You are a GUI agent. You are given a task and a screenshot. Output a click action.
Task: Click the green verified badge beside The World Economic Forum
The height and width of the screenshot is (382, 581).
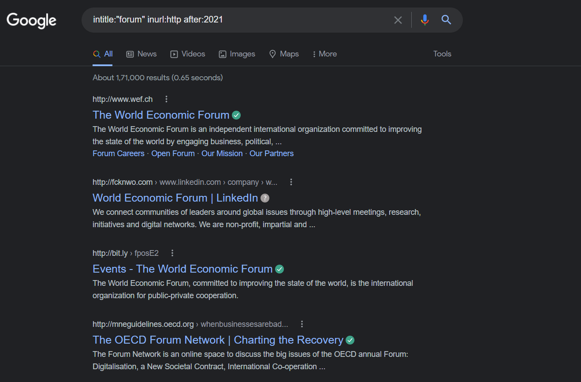tap(237, 116)
